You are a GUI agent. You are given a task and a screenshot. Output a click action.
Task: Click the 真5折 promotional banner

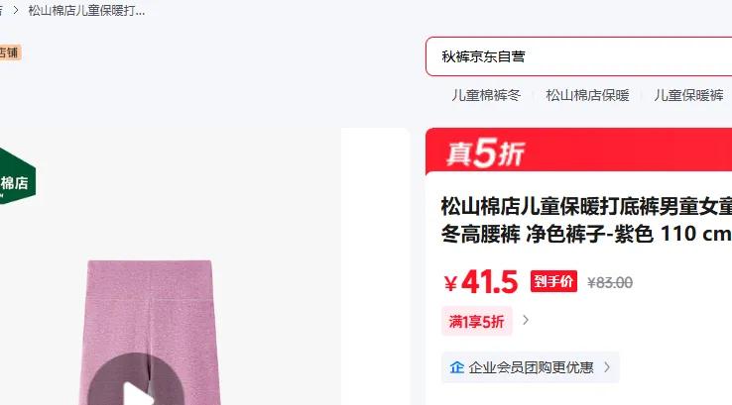click(x=578, y=151)
